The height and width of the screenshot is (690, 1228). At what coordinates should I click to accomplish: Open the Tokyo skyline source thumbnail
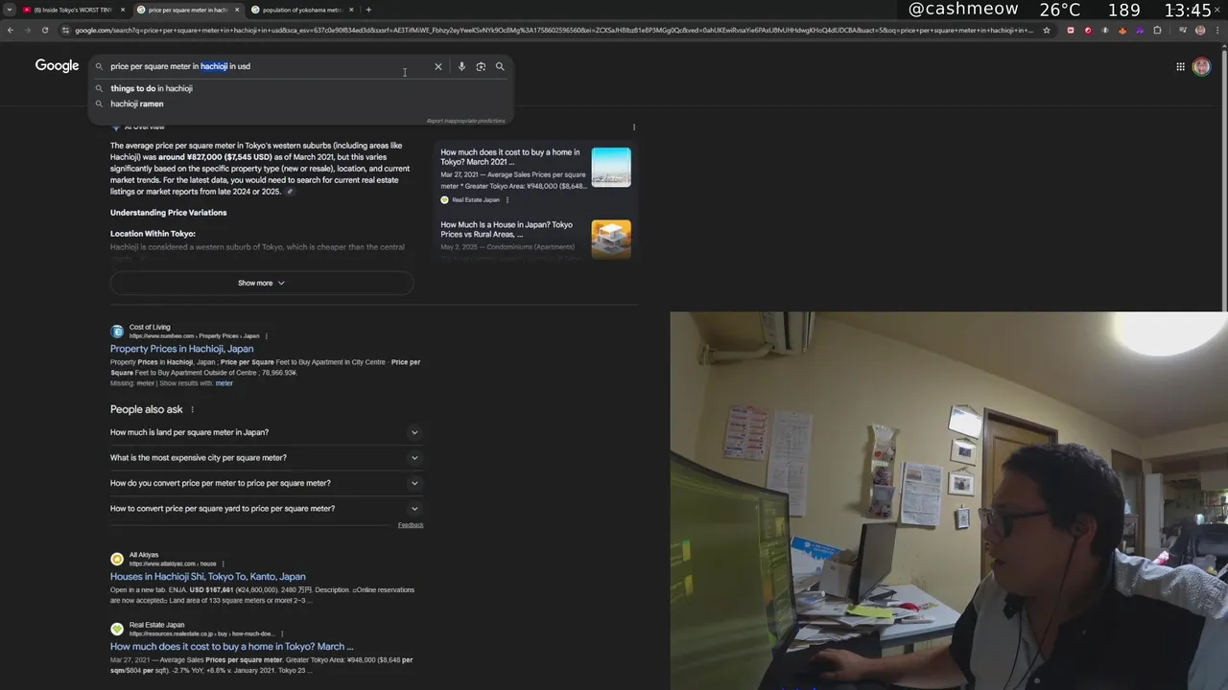(611, 168)
